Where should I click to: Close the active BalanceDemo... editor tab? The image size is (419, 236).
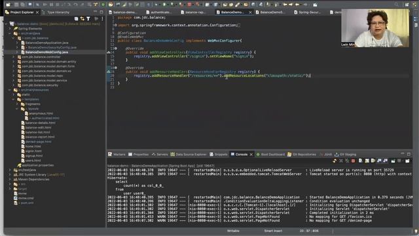coord(250,12)
